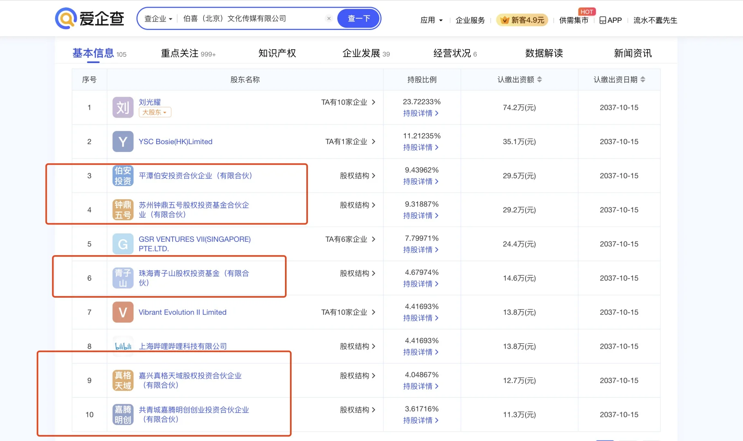
Task: Click the Y avatar for YSC Bosie
Action: [123, 142]
